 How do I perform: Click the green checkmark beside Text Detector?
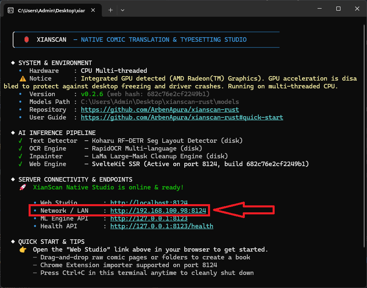tap(20, 141)
